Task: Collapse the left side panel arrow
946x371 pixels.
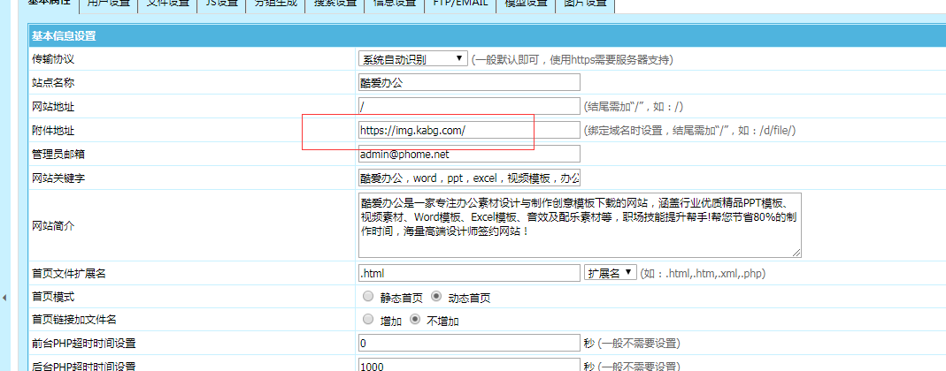Action: click(x=4, y=299)
